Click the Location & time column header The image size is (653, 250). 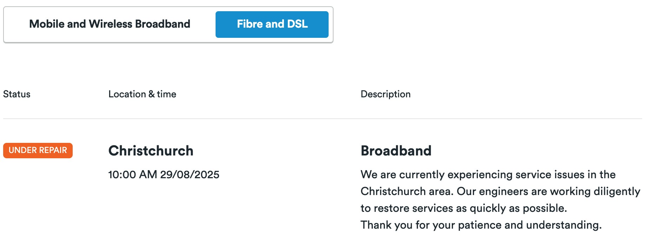pyautogui.click(x=142, y=94)
